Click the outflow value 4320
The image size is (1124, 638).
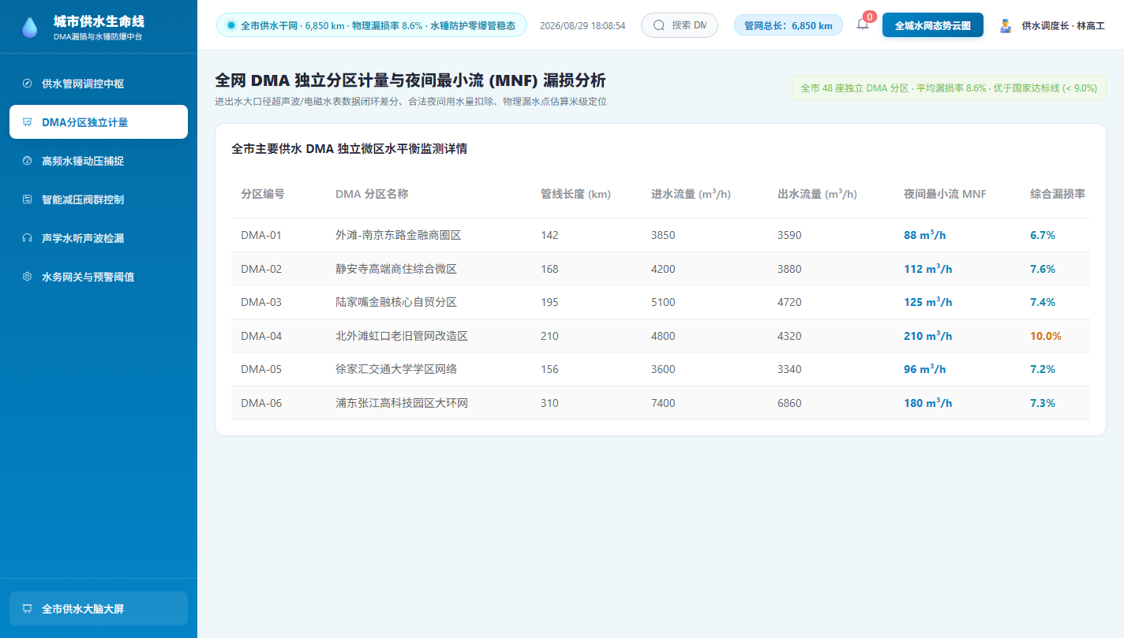point(789,336)
